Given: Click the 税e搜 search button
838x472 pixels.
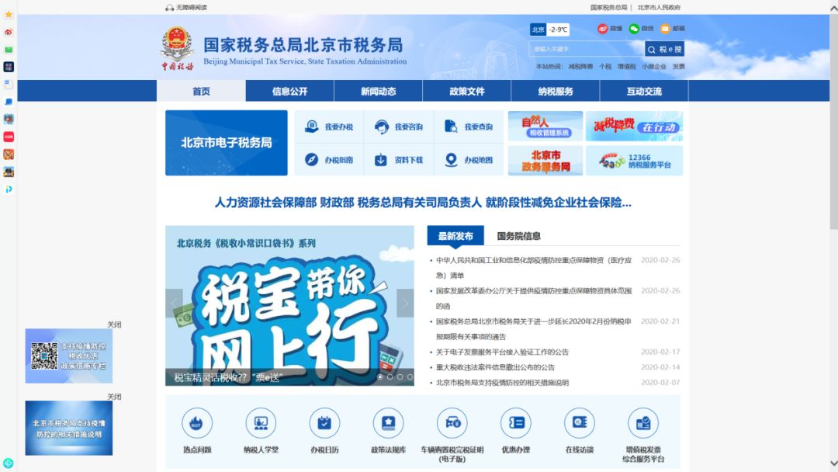Looking at the screenshot, I should [664, 49].
